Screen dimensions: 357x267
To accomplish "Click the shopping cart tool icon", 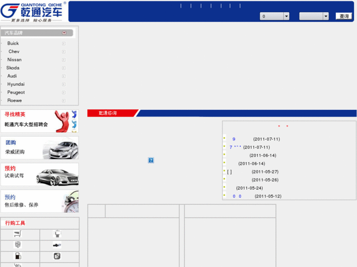I will (18, 234).
